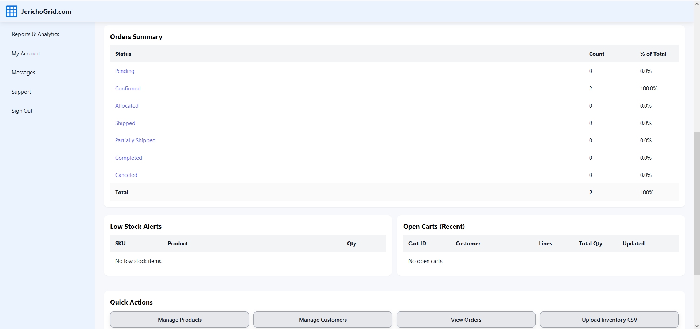This screenshot has width=700, height=329.
Task: Open JerichoGrid.com home link
Action: click(x=46, y=11)
